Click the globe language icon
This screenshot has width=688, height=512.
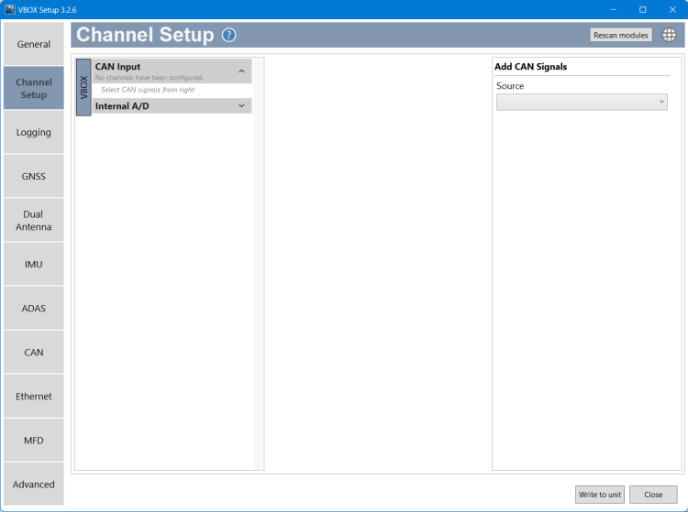(x=669, y=35)
